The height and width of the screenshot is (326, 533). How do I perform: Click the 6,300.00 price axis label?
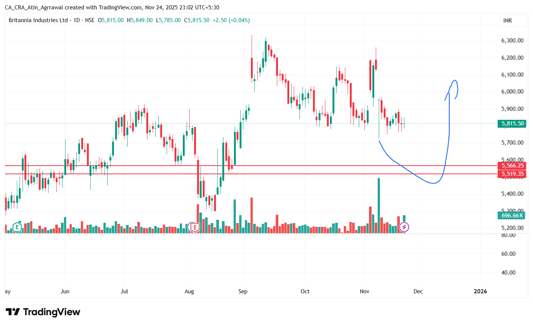coord(512,41)
